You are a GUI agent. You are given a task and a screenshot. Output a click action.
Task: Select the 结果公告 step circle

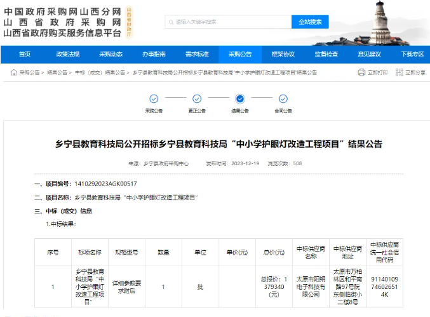point(239,98)
